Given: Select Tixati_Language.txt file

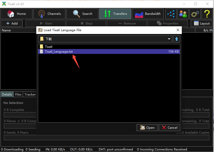Looking at the screenshot, I should tap(59, 51).
